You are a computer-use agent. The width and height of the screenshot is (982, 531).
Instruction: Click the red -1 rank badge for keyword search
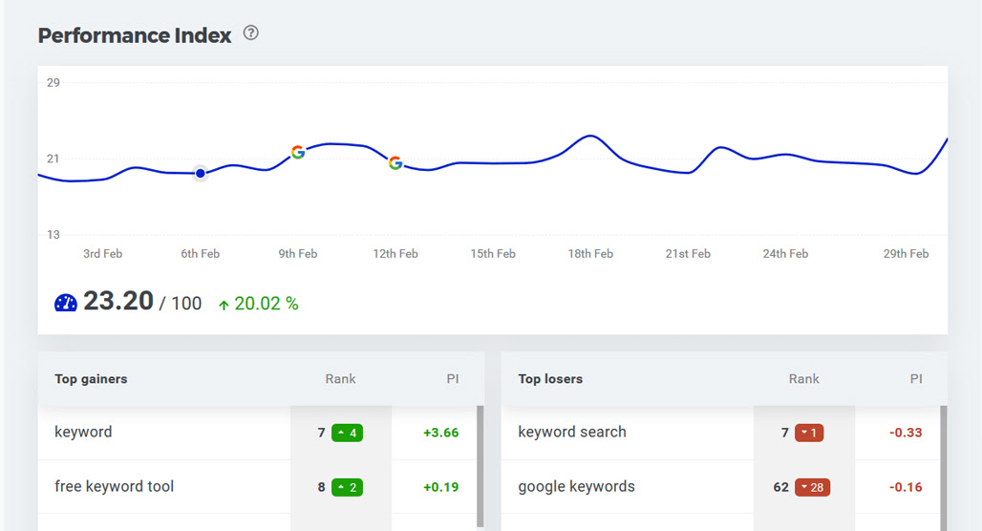(x=809, y=433)
